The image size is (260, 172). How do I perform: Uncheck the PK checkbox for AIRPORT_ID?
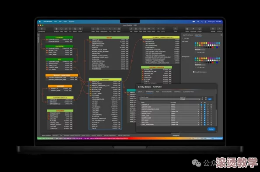(201, 105)
